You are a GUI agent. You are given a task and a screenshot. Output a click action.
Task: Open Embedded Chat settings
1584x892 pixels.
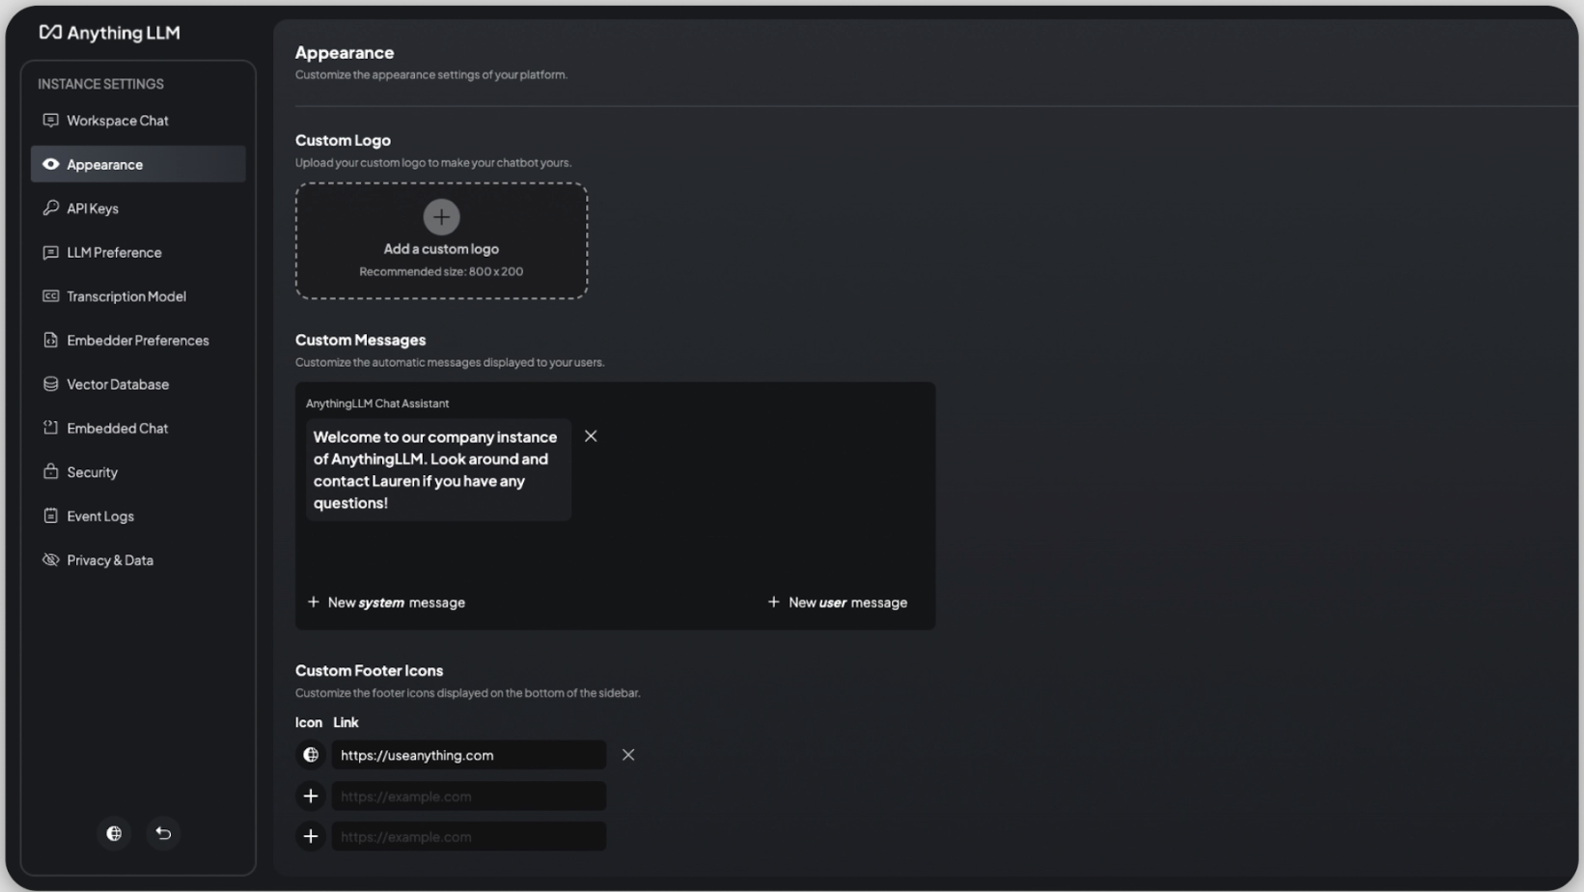tap(138, 428)
